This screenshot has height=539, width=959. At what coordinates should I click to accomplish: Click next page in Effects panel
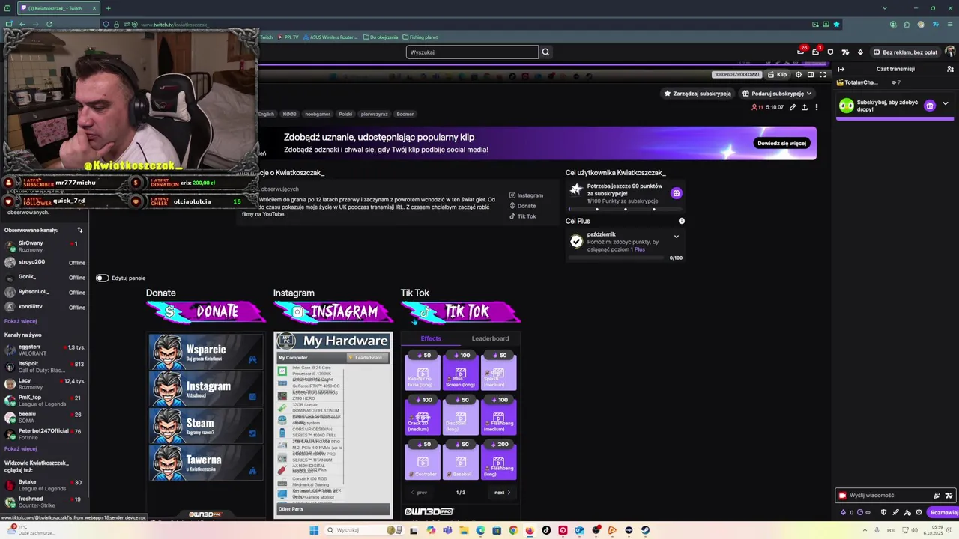point(502,493)
